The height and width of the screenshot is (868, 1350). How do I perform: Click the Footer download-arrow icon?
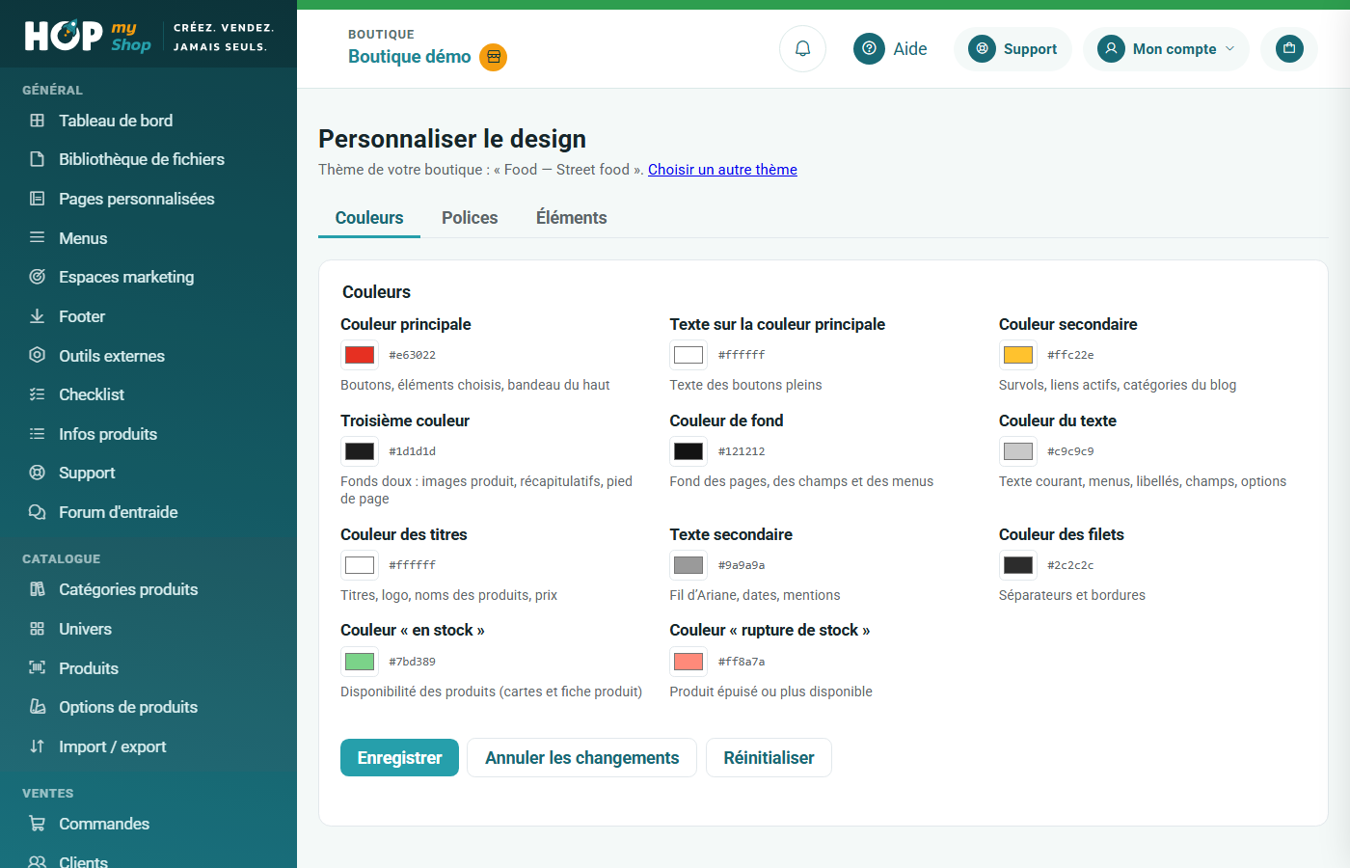tap(38, 316)
